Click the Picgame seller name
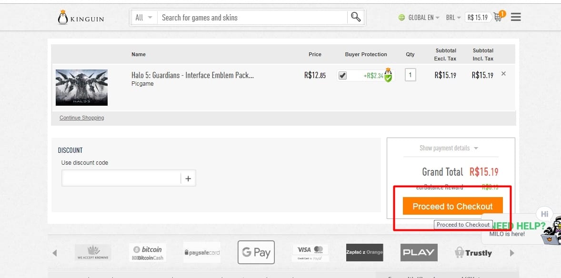561x278 pixels. [x=142, y=84]
